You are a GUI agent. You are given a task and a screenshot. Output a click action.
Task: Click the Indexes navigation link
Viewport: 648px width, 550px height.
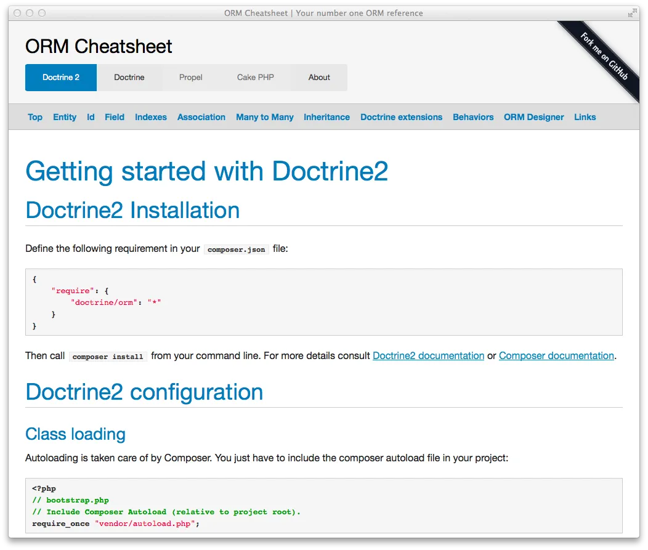pyautogui.click(x=150, y=117)
